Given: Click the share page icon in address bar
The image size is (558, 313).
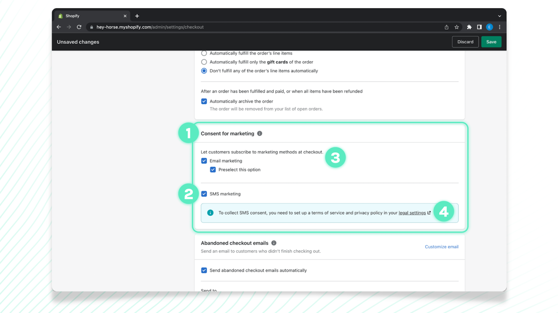Looking at the screenshot, I should coord(446,27).
